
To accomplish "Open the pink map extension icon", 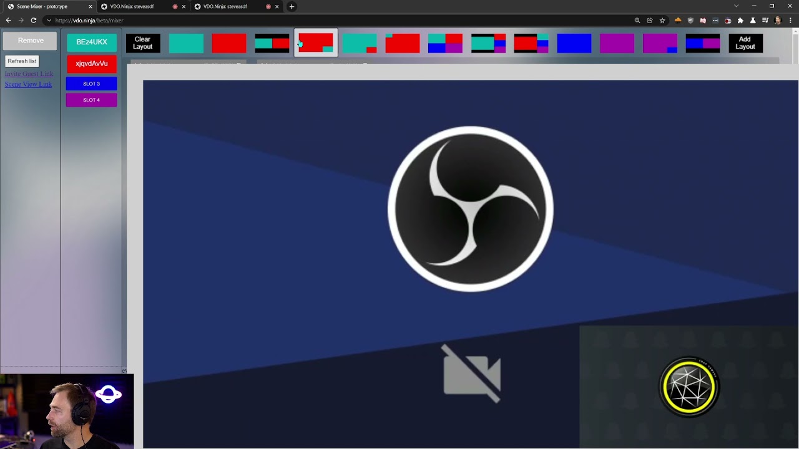I will coord(703,21).
